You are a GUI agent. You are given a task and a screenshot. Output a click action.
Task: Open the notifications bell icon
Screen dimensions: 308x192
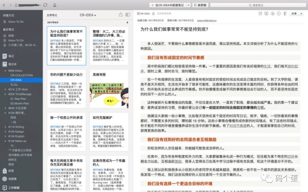[55, 5]
